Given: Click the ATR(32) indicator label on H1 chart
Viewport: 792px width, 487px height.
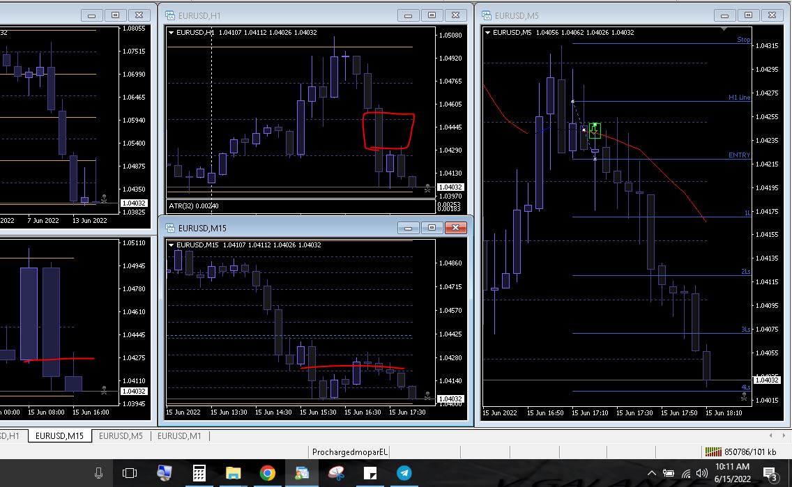Looking at the screenshot, I should click(193, 206).
